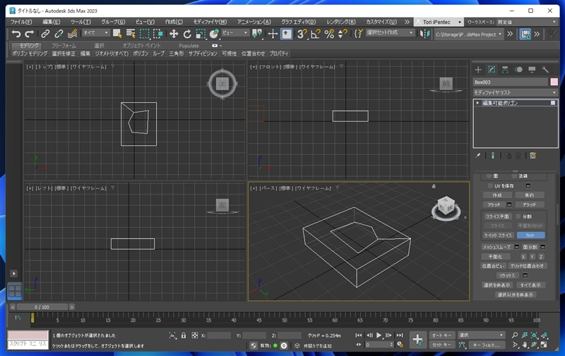This screenshot has height=356, width=565.
Task: Click the Select and Place tool icon
Action: pos(215,34)
